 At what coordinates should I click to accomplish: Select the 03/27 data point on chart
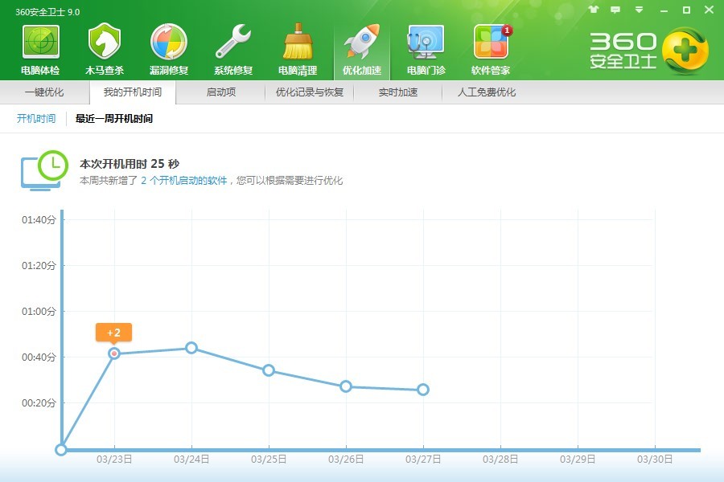point(423,390)
